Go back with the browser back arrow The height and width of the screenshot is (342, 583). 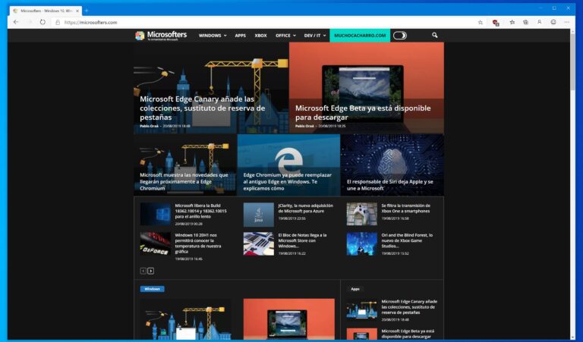point(16,22)
